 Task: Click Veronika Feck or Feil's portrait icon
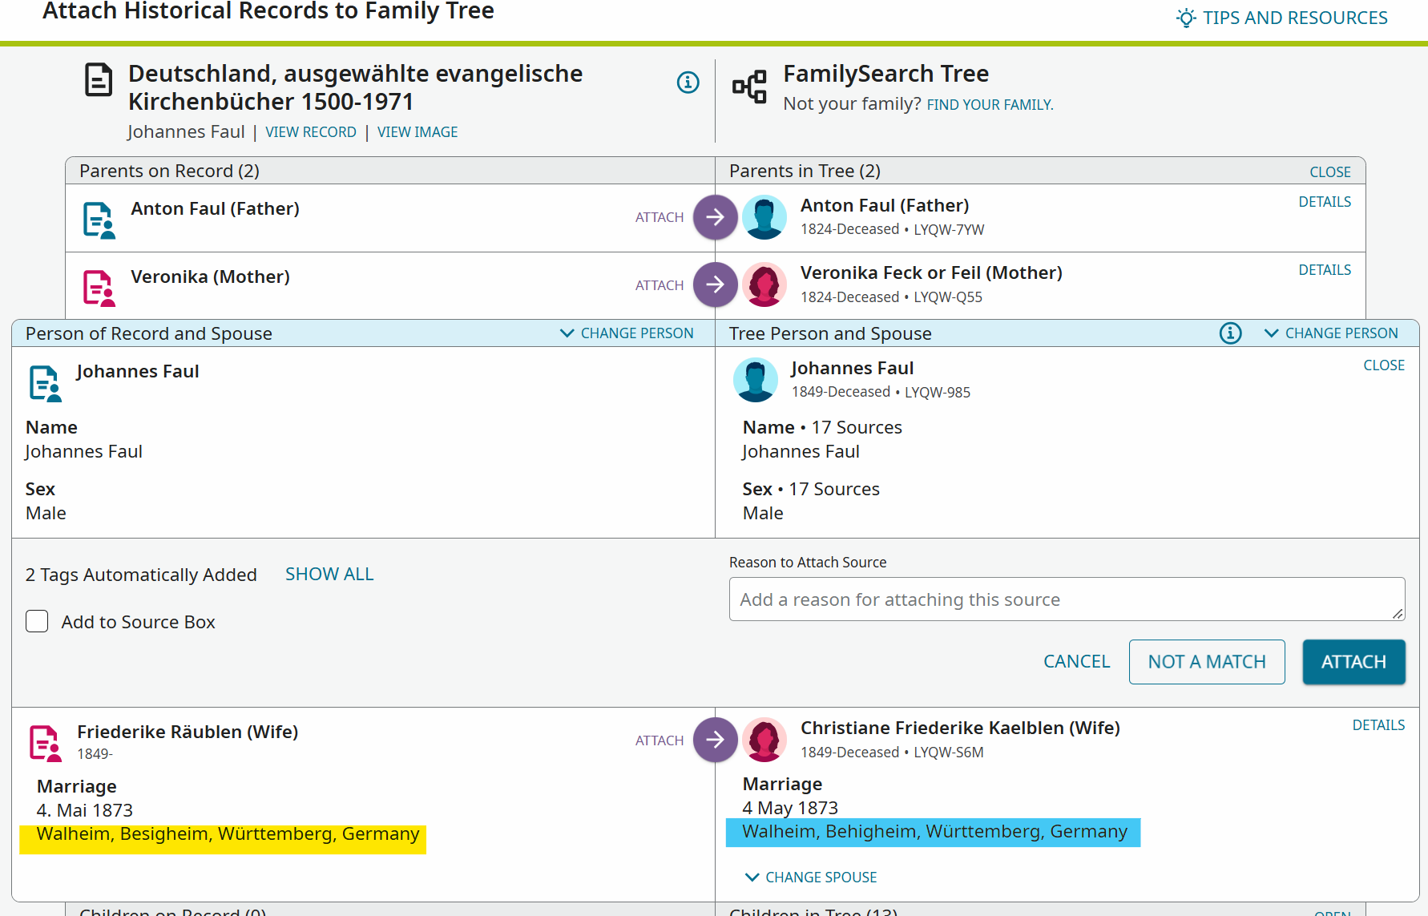[764, 284]
